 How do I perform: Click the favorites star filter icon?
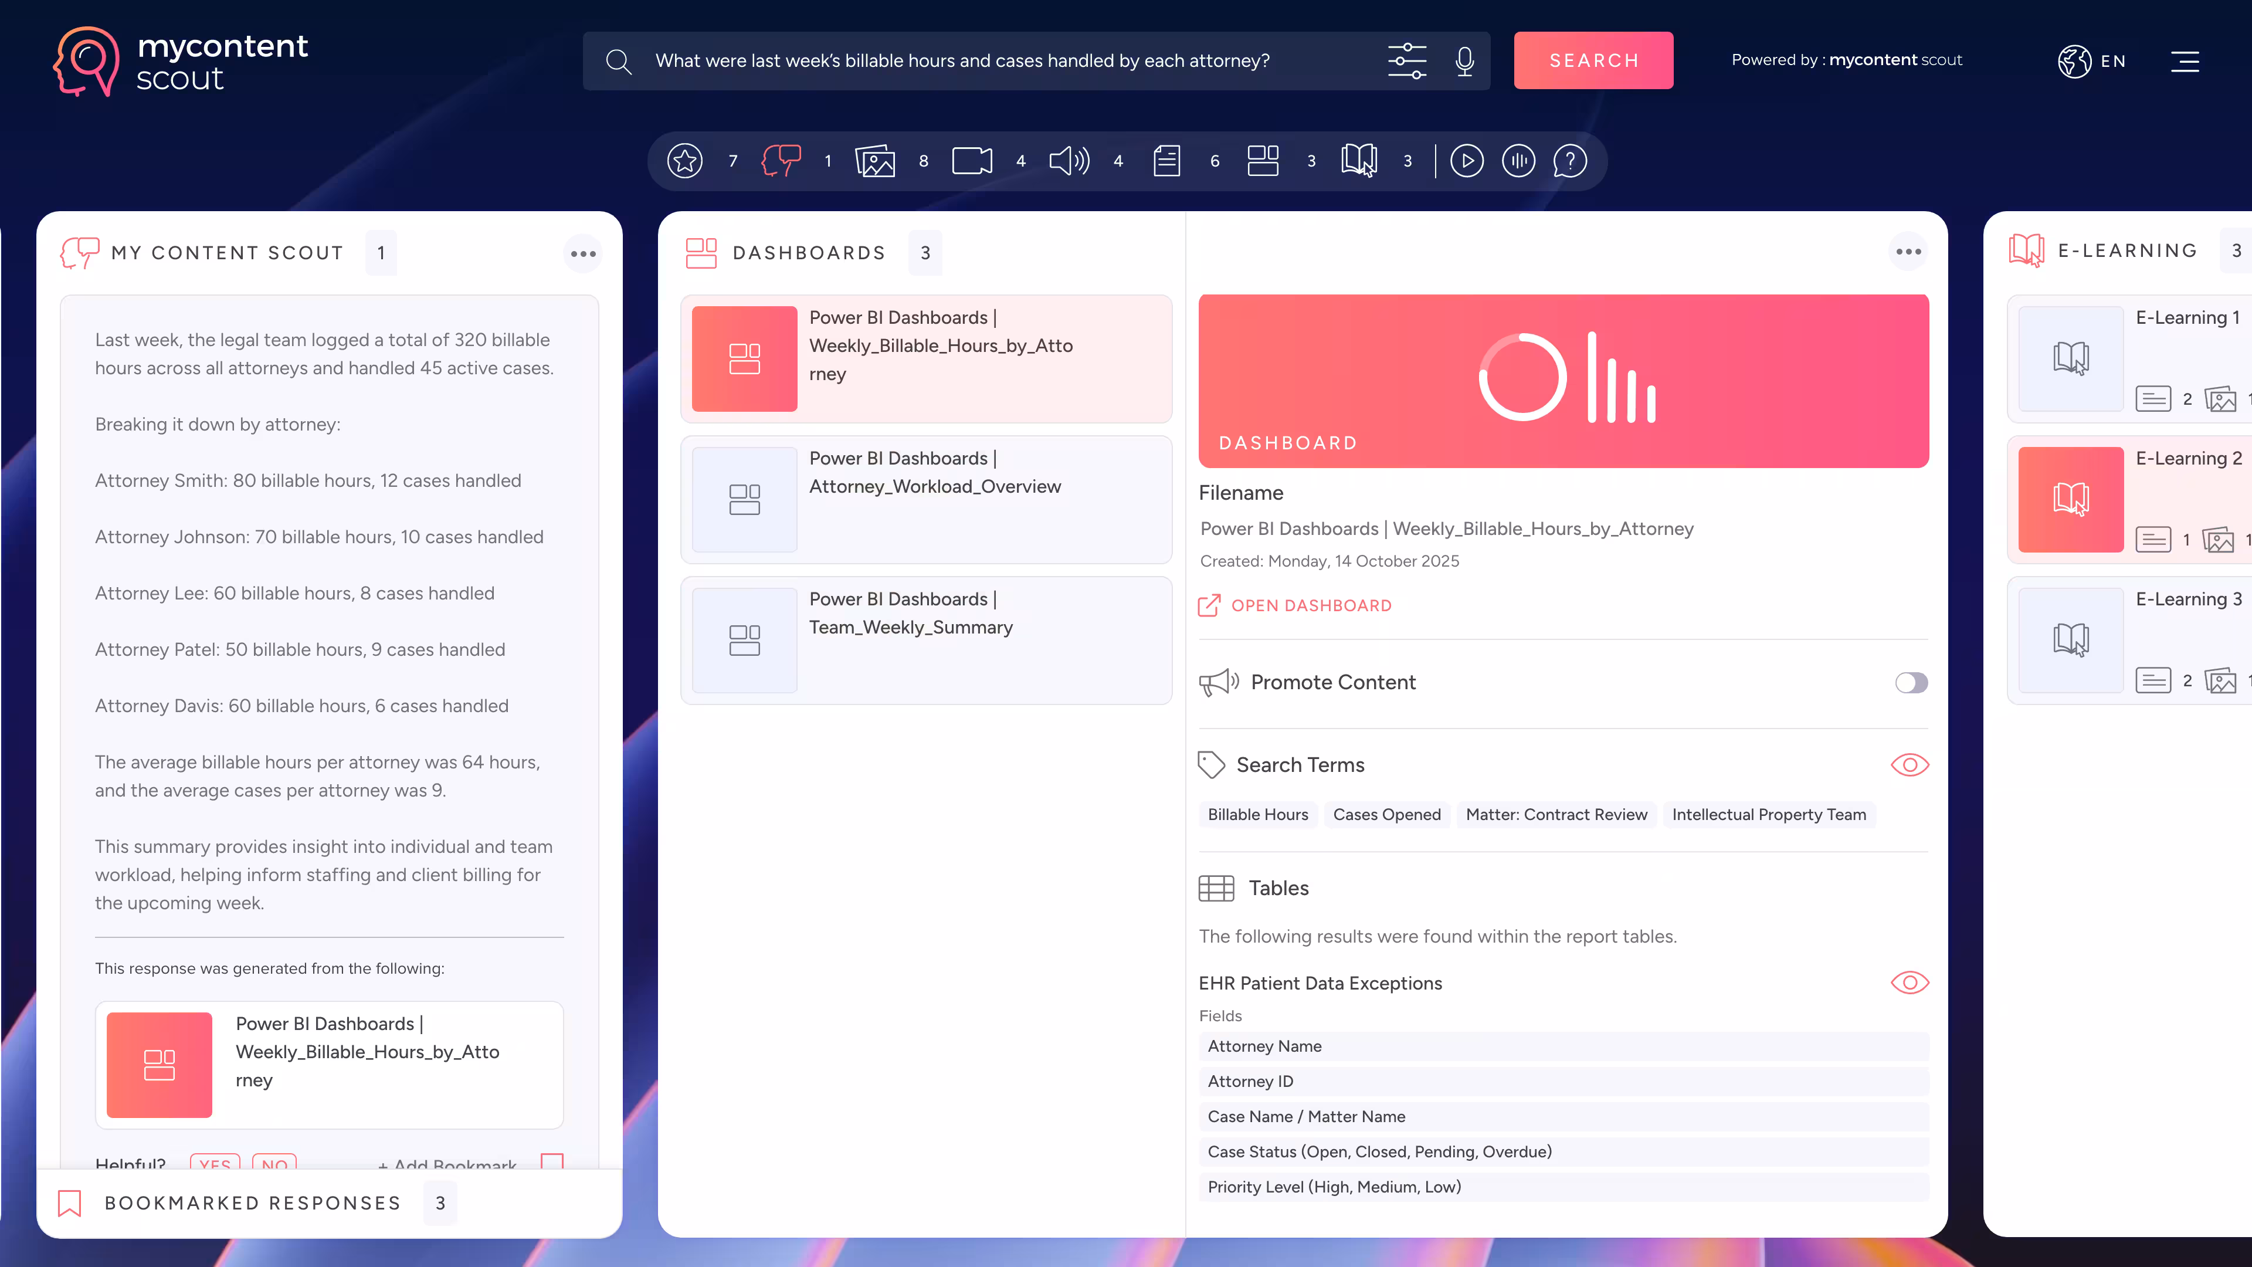coord(684,161)
